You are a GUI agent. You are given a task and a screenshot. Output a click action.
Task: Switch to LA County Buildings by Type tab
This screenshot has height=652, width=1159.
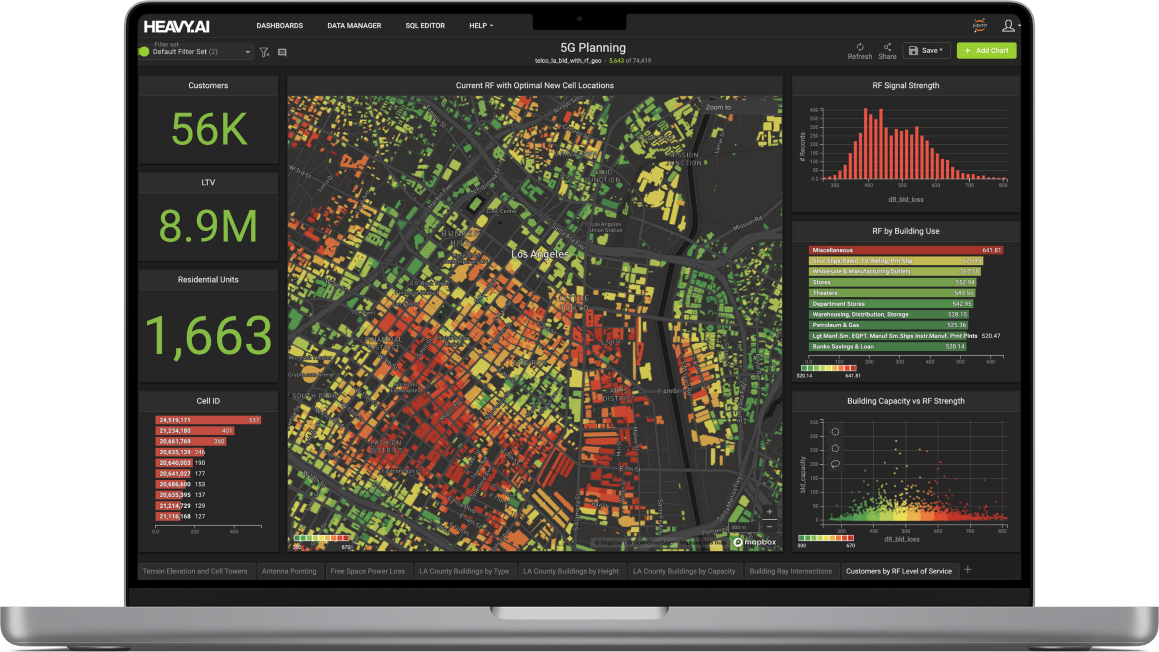click(x=464, y=571)
